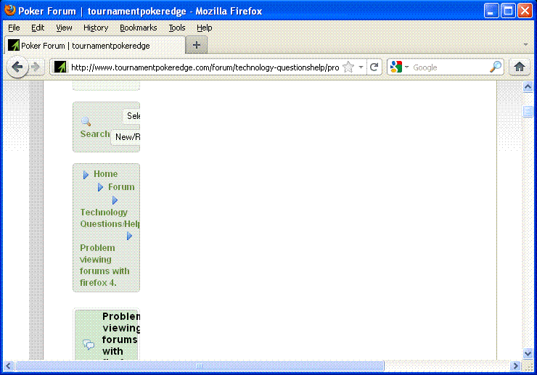
Task: Click the forward navigation arrow
Action: [36, 67]
